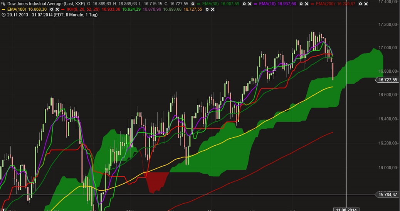The width and height of the screenshot is (400, 211).
Task: Click the 16.800,00 price axis label
Action: pyautogui.click(x=388, y=71)
